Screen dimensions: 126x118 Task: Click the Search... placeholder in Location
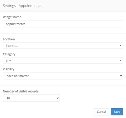(12, 45)
